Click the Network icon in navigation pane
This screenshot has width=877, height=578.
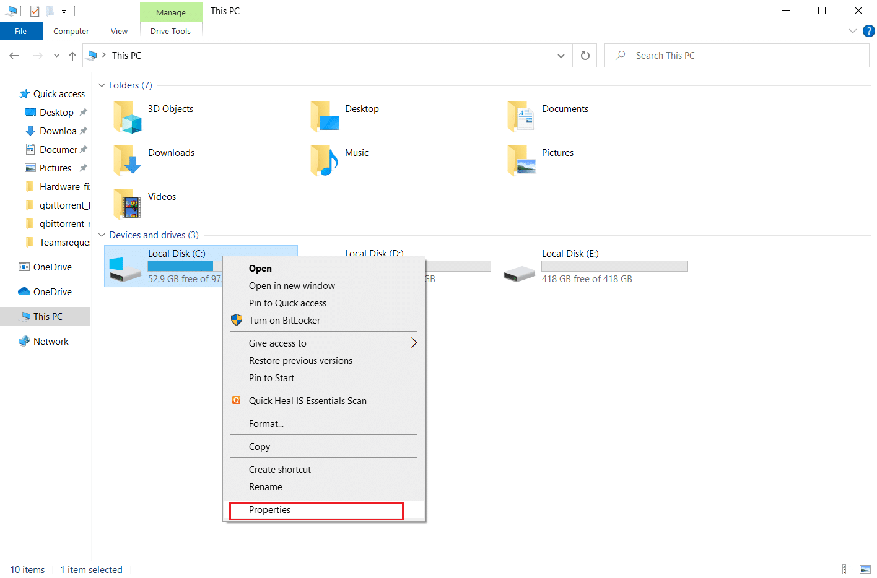pos(24,341)
